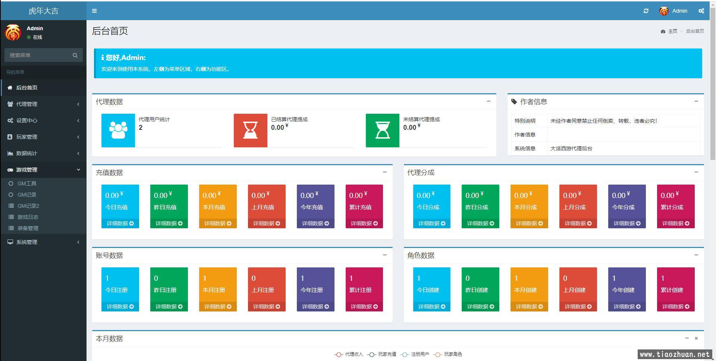Toggle 代理收入 chart legend
The image size is (716, 361).
click(x=349, y=354)
